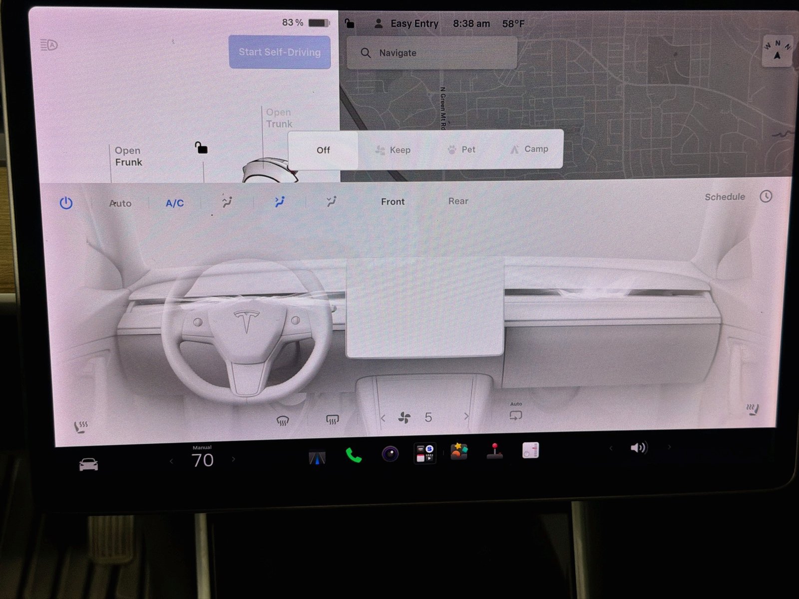This screenshot has height=599, width=799.
Task: Tap the fan icon beside speed 5
Action: [x=404, y=418]
